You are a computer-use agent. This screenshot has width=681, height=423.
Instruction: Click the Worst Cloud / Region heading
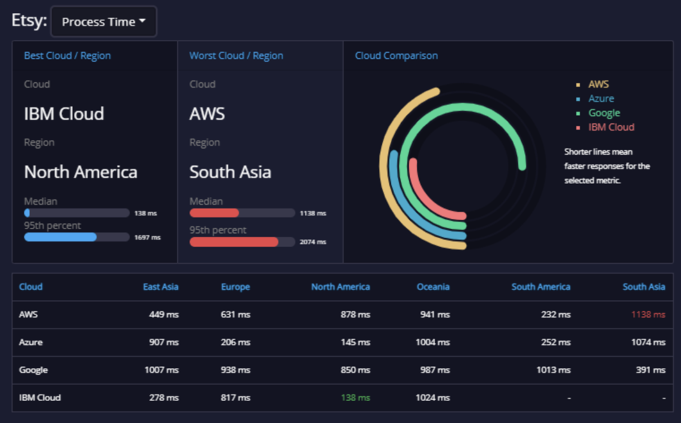(236, 55)
